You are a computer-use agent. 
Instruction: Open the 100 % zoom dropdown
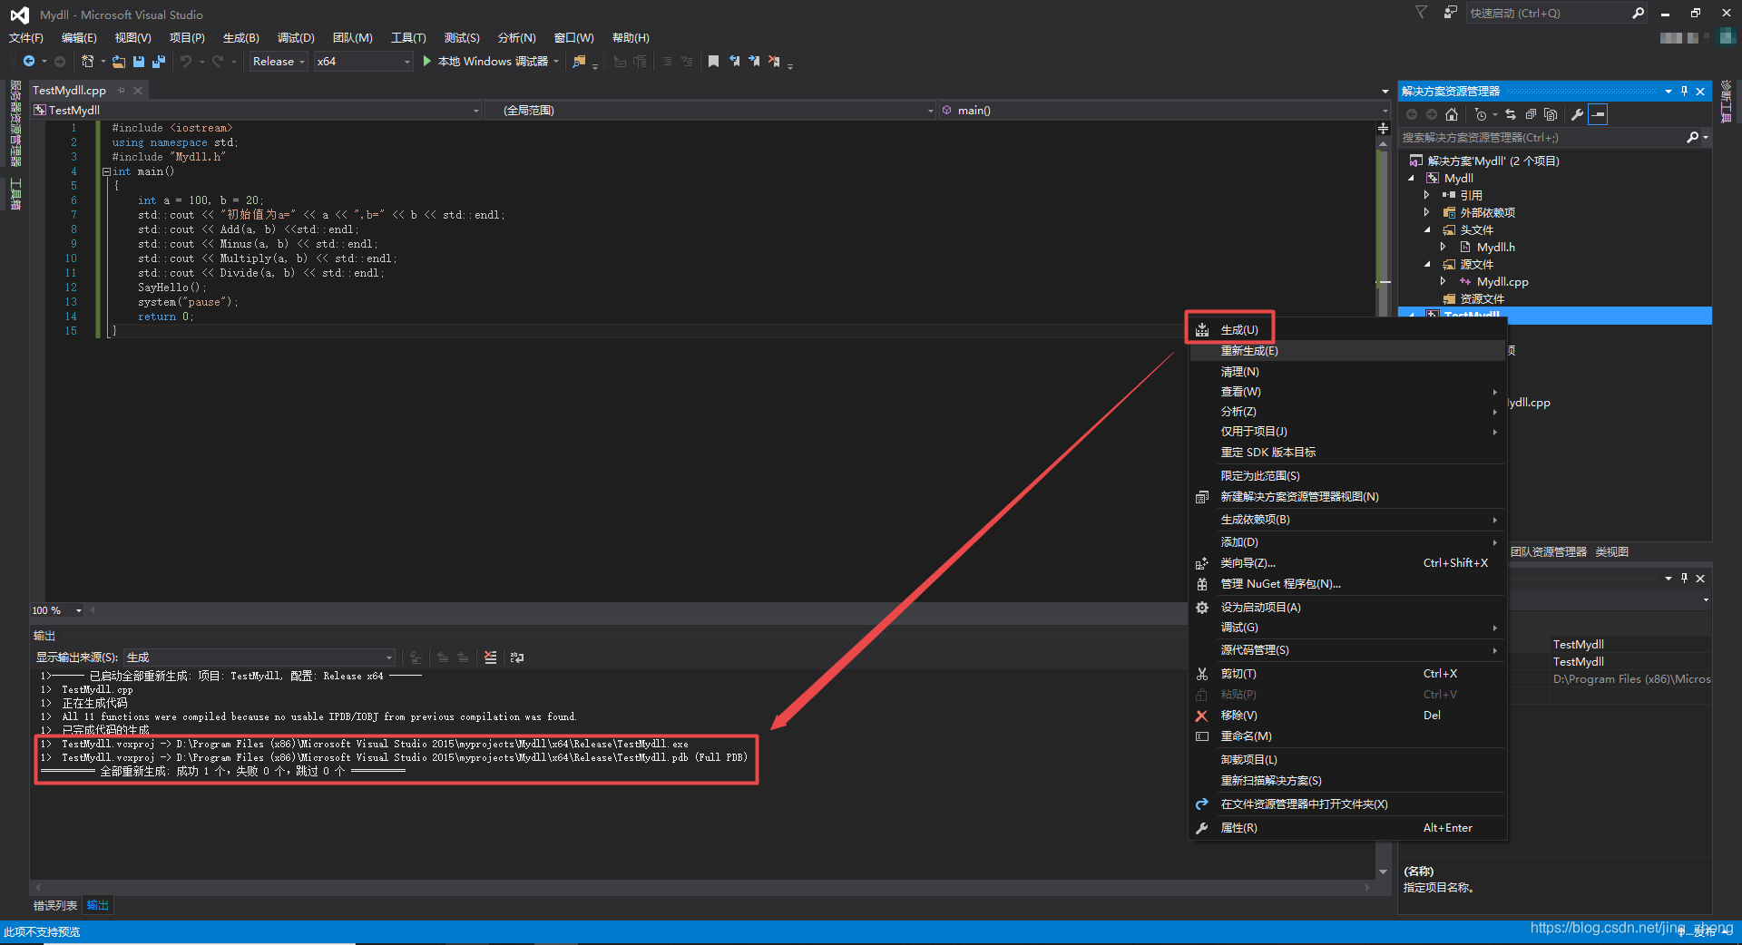56,610
